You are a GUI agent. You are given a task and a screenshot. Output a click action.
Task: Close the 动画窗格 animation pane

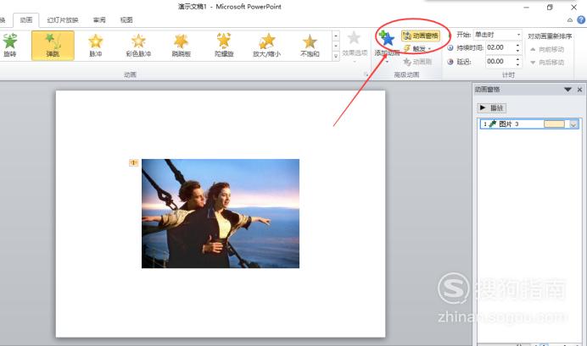coord(579,90)
